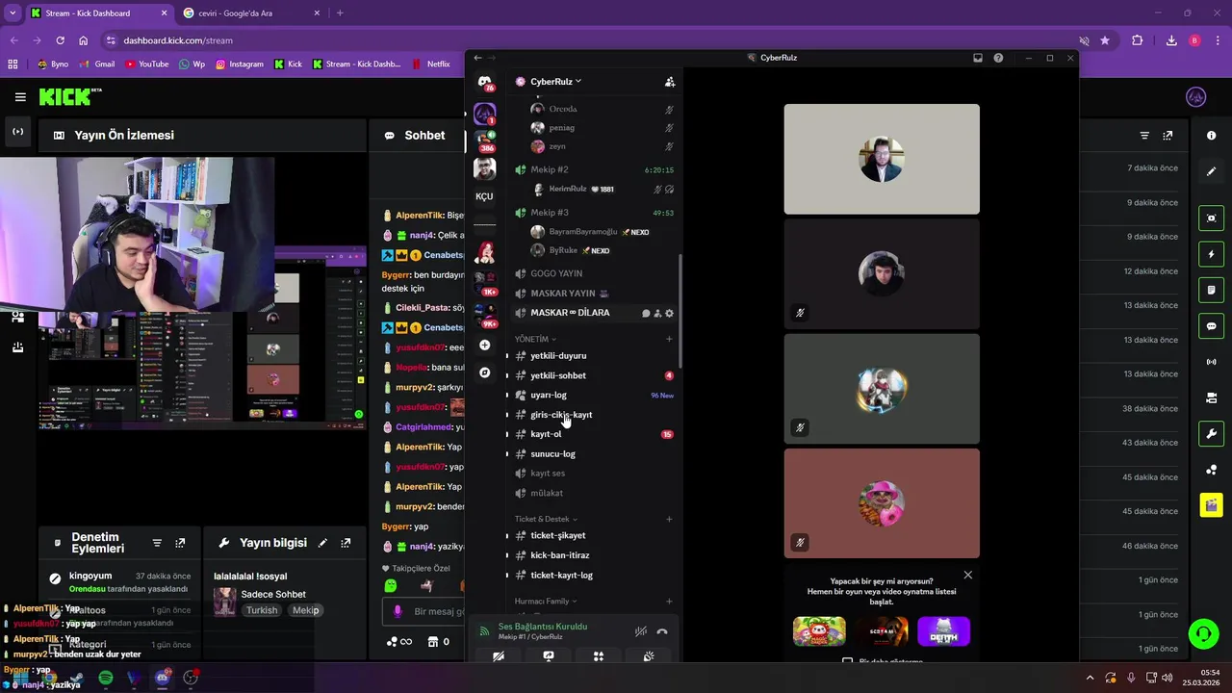This screenshot has height=693, width=1232.
Task: Open uyarı-log channel
Action: (592, 396)
